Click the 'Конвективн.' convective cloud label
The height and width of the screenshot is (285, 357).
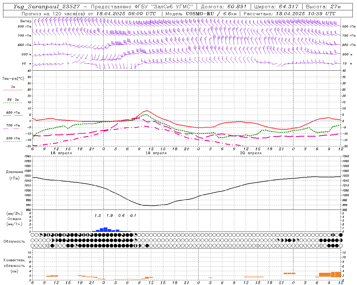[x=14, y=260]
